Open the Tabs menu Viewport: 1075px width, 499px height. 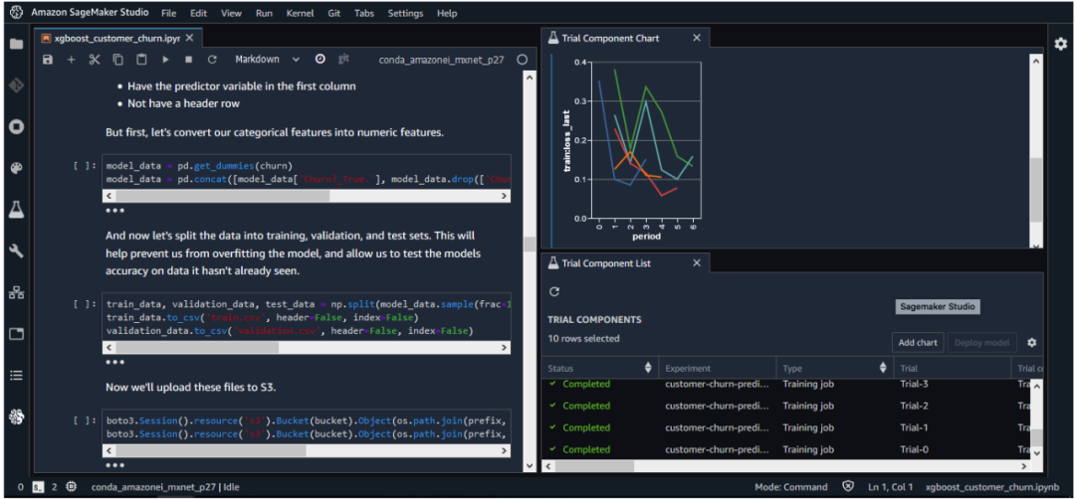[x=364, y=13]
